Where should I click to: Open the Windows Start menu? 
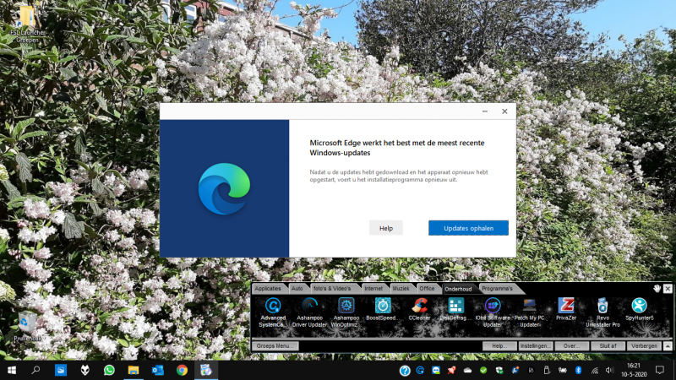coord(12,370)
